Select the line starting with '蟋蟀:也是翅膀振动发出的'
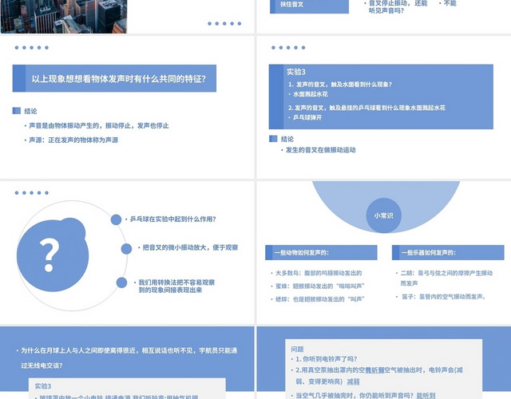The height and width of the screenshot is (399, 511). (x=319, y=299)
